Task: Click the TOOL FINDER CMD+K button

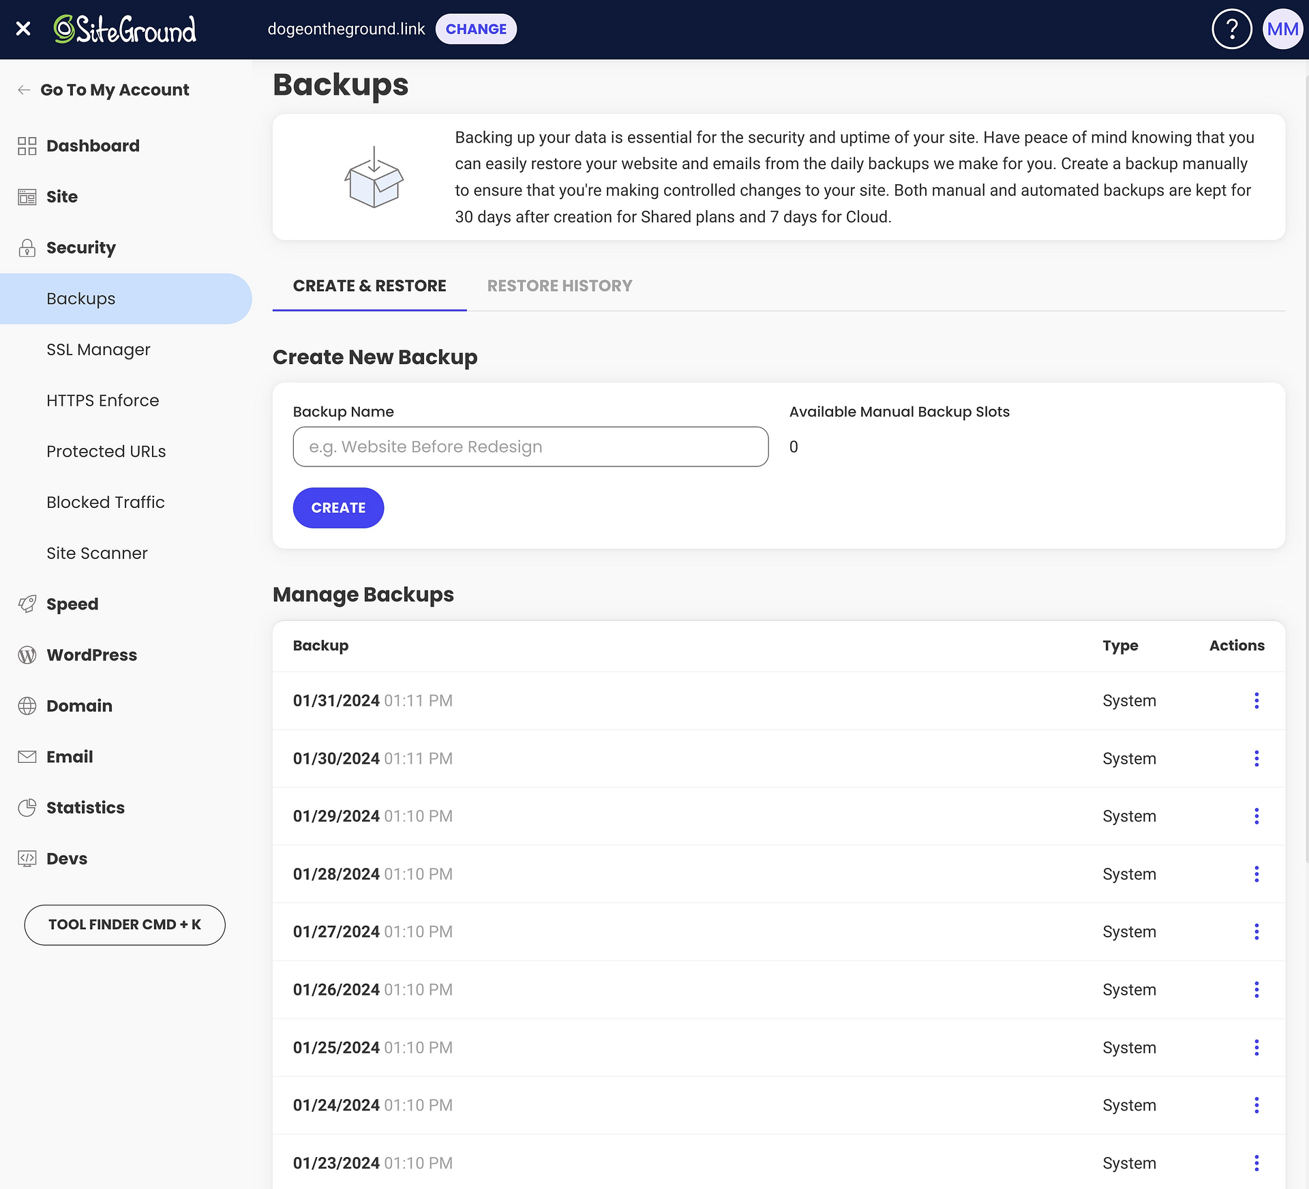Action: [x=123, y=924]
